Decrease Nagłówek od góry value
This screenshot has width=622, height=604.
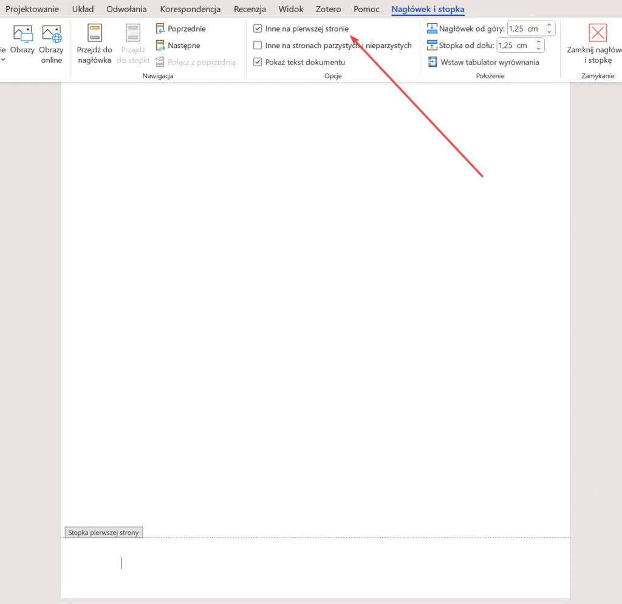click(x=549, y=32)
